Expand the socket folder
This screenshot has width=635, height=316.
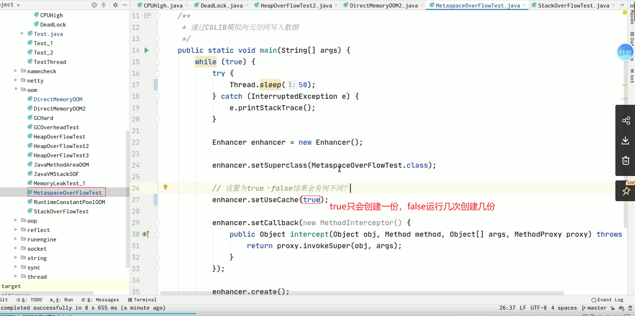(x=16, y=248)
